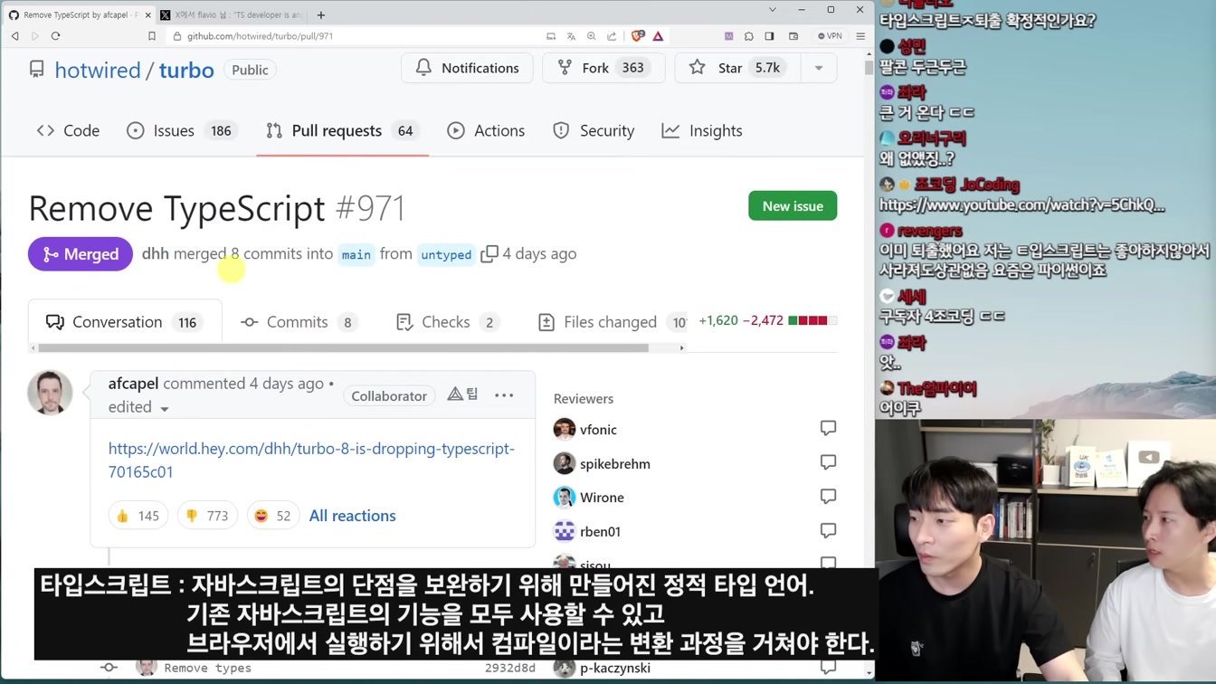1216x684 pixels.
Task: Click the tabs horizontal scrollbar
Action: pyautogui.click(x=343, y=347)
